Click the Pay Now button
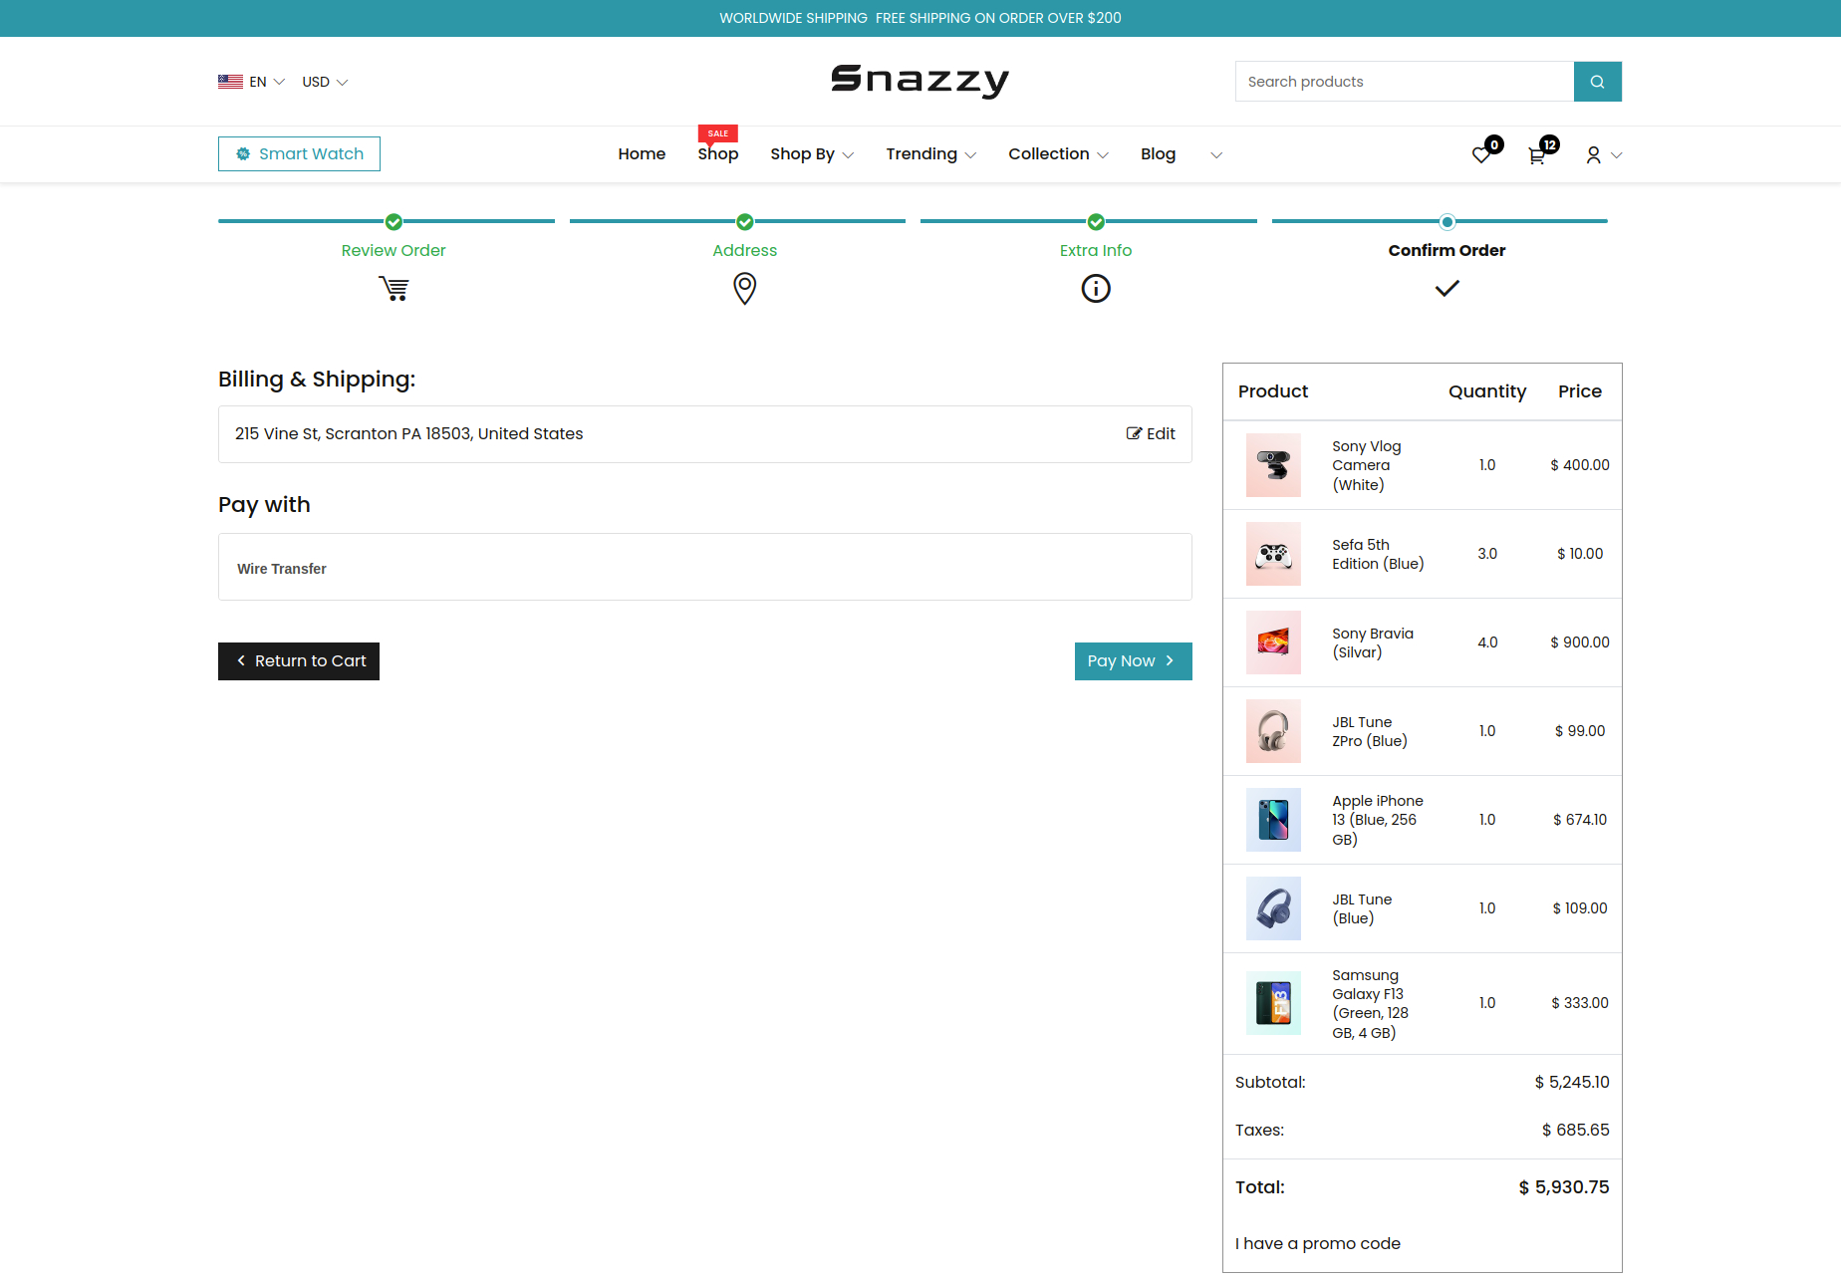The width and height of the screenshot is (1841, 1282). pos(1133,661)
